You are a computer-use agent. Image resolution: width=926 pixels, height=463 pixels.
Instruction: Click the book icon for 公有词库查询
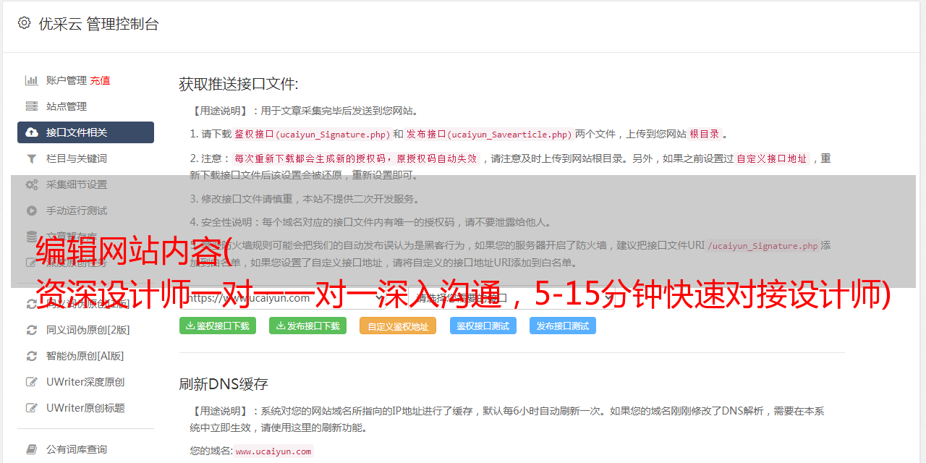pyautogui.click(x=32, y=449)
